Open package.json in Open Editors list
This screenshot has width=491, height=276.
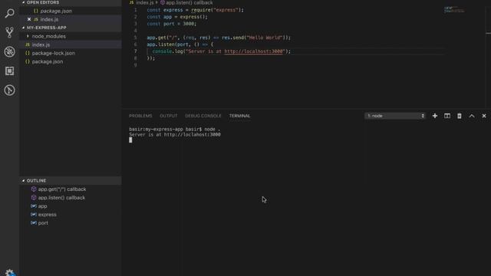(x=56, y=11)
